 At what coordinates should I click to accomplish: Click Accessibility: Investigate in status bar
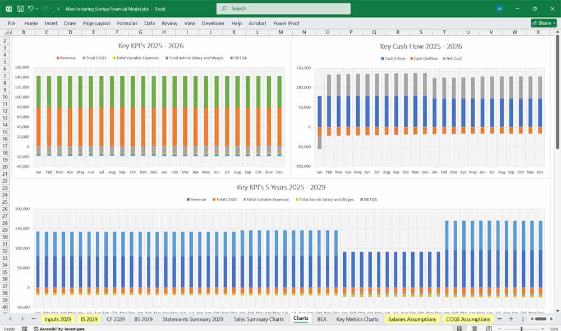click(62, 329)
